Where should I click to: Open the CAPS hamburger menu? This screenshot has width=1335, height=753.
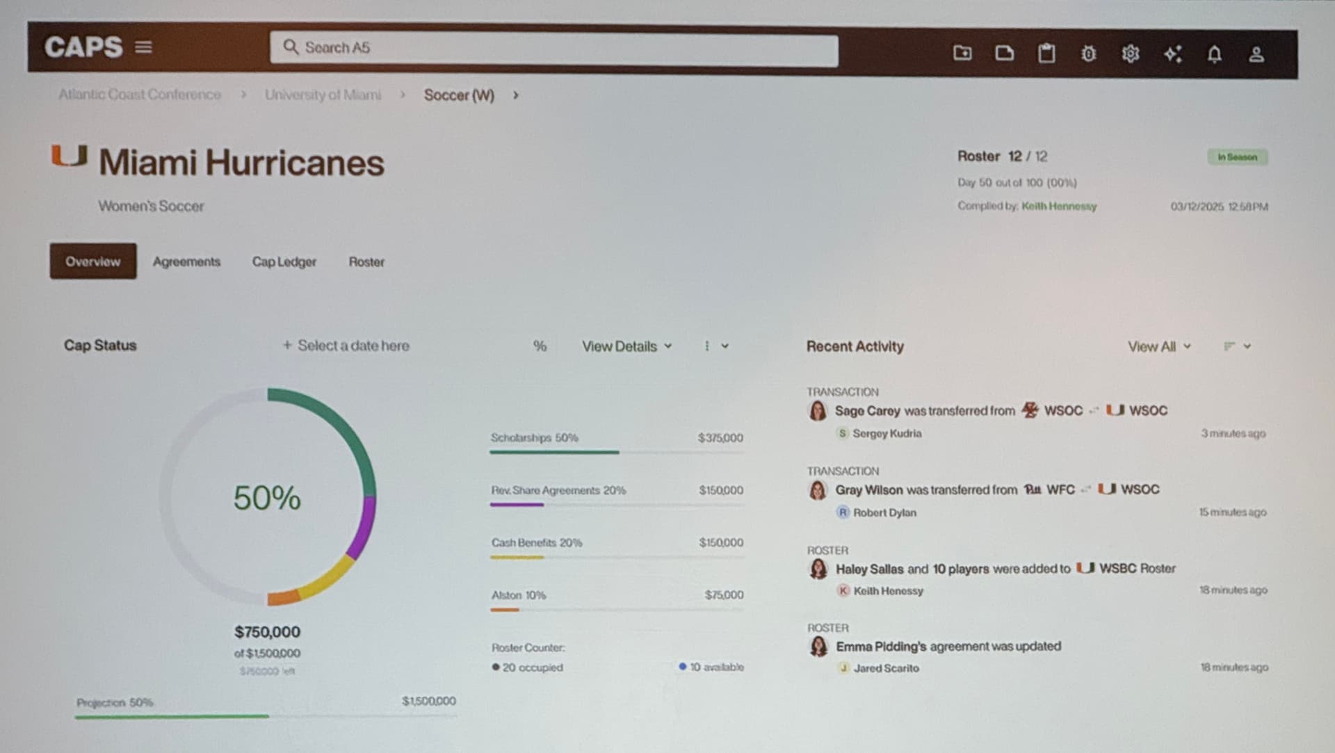click(143, 47)
